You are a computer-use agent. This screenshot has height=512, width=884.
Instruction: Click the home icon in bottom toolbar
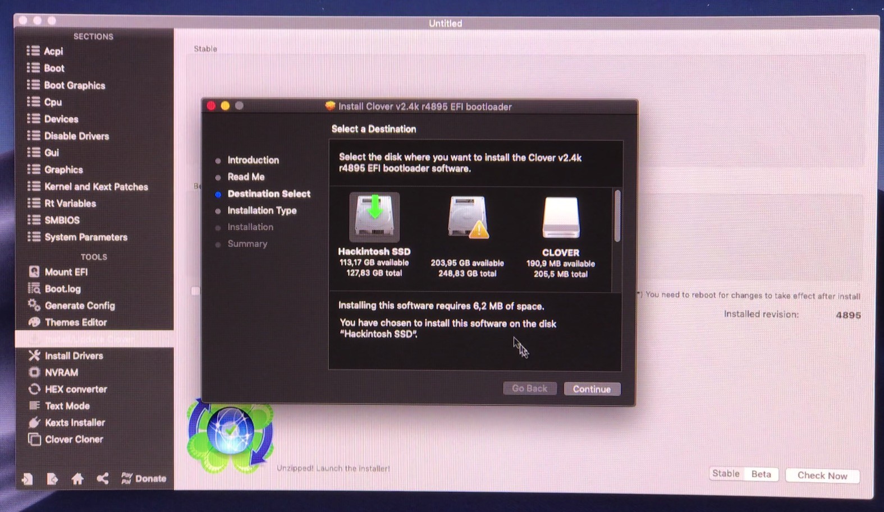click(x=77, y=479)
